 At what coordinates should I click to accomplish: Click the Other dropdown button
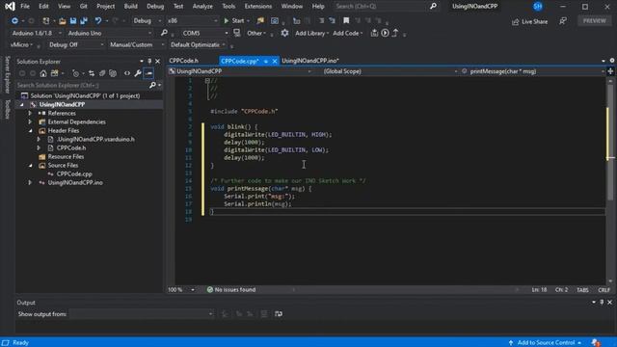click(x=256, y=34)
